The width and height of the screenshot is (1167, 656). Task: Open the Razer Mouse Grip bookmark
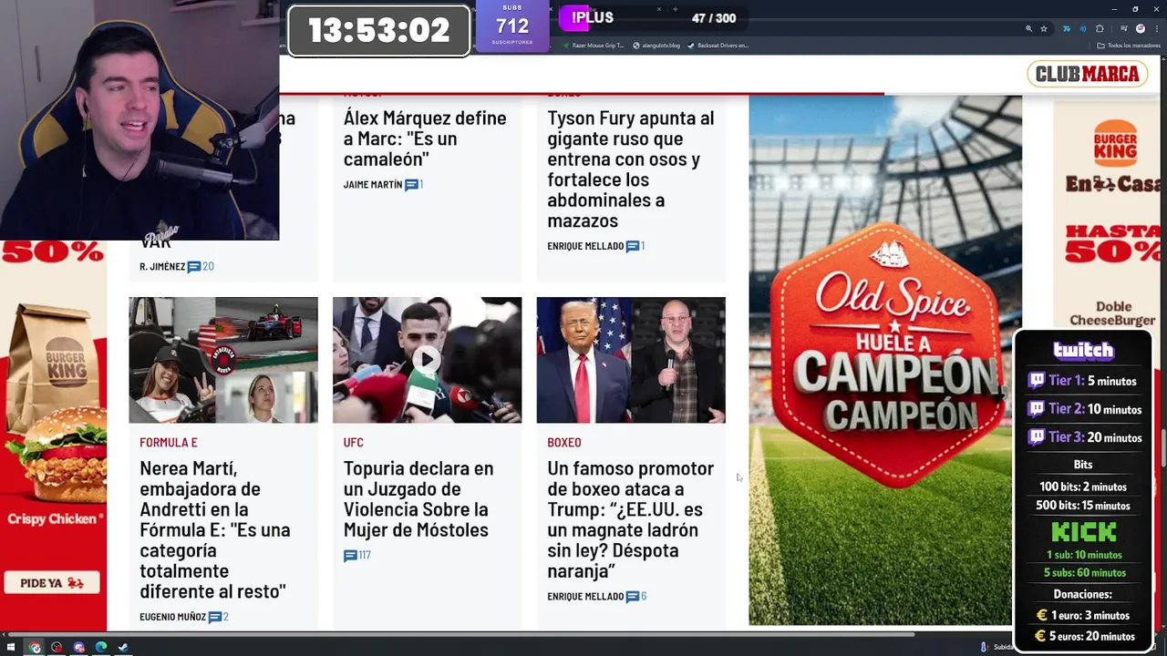[593, 46]
